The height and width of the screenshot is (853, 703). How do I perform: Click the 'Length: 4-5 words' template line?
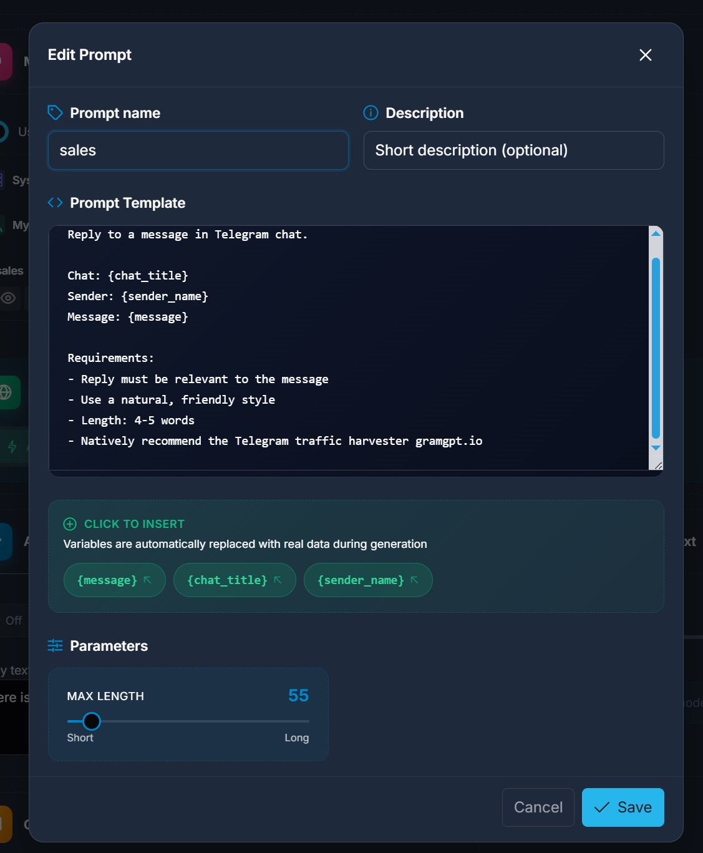[x=131, y=421]
